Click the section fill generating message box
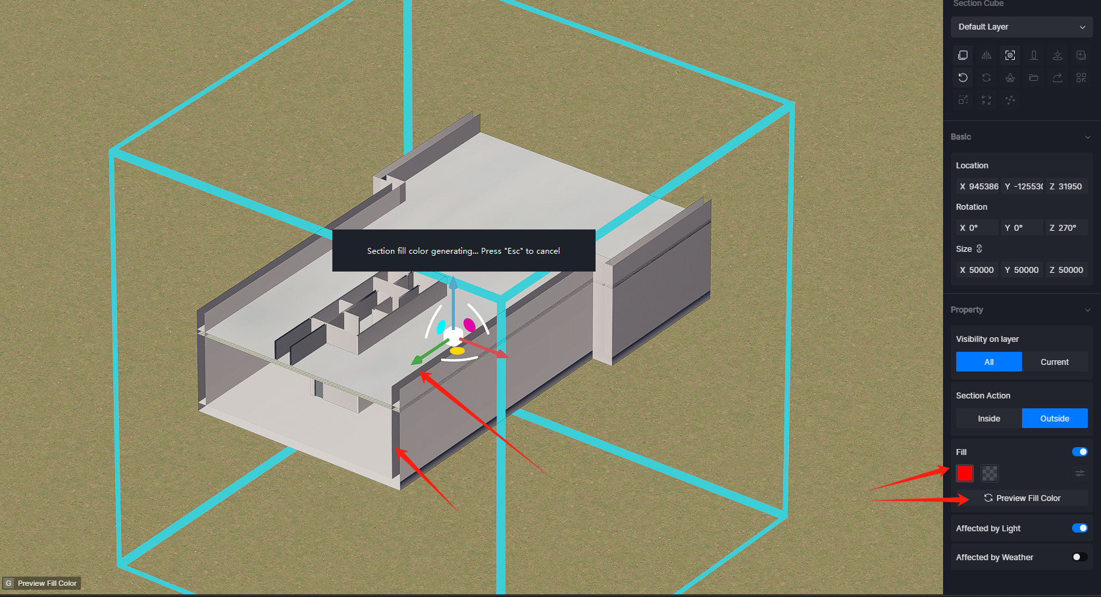Image resolution: width=1101 pixels, height=597 pixels. (464, 251)
